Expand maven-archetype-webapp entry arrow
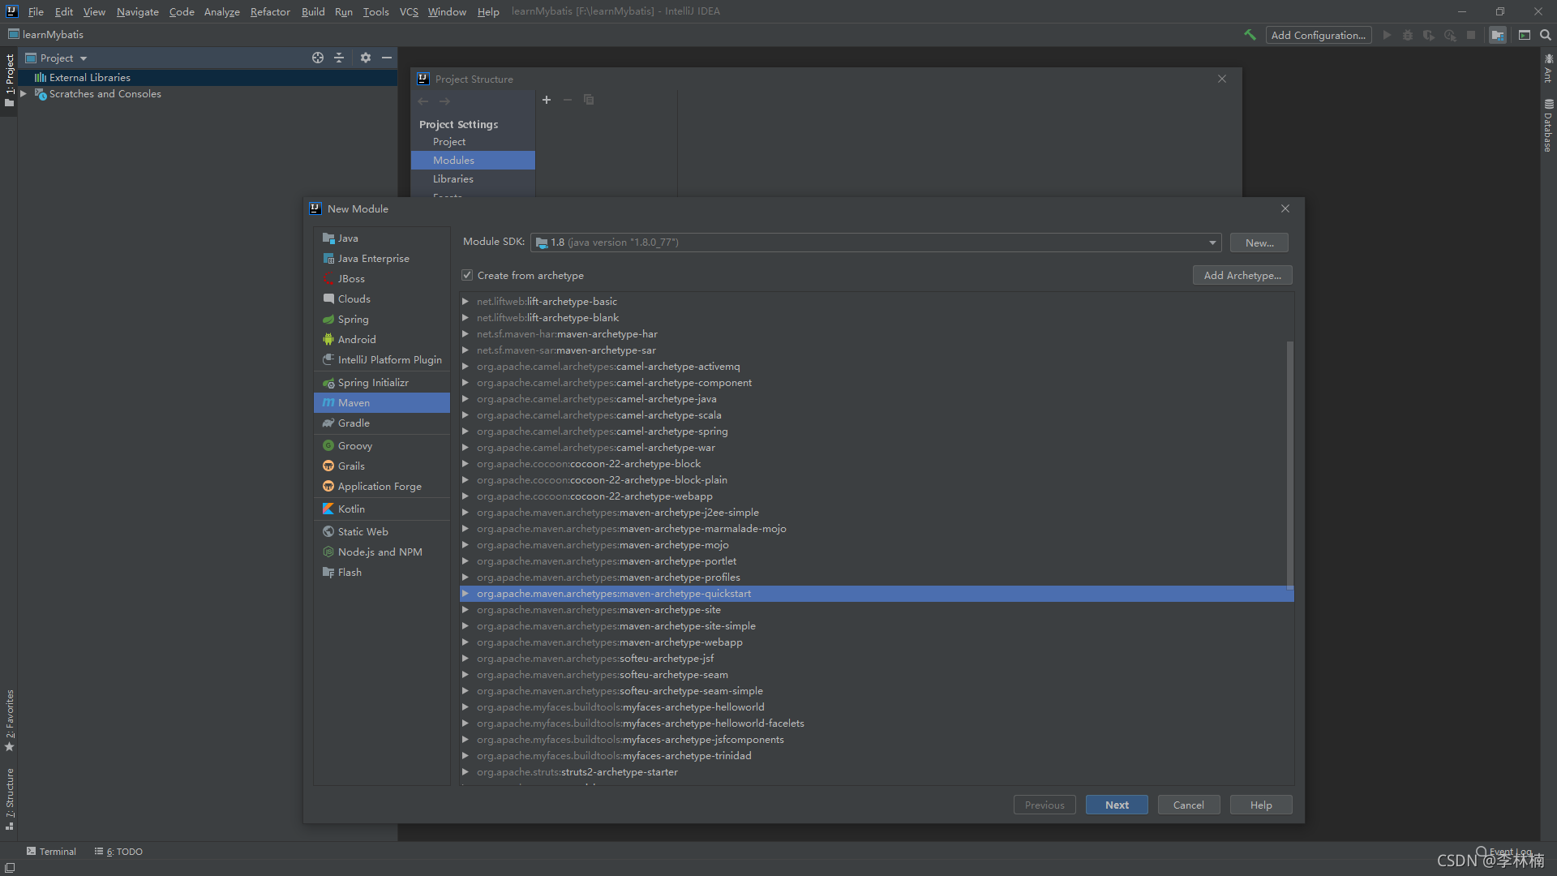The image size is (1557, 876). 465,642
